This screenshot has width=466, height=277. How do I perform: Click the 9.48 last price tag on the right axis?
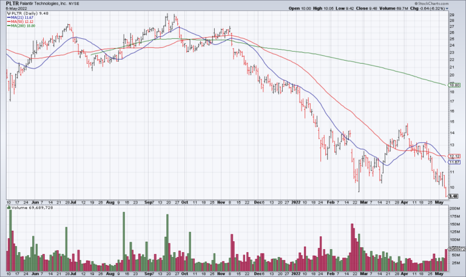[x=453, y=196]
